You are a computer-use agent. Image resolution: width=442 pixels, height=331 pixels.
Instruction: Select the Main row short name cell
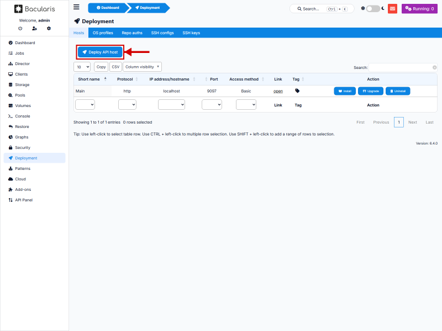click(x=93, y=91)
